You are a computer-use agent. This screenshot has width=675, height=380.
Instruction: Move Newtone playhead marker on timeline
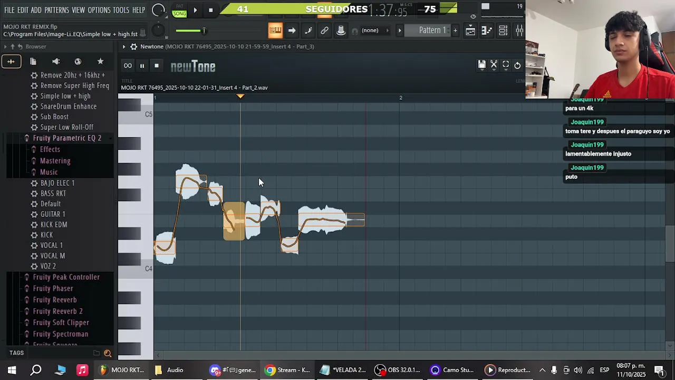click(x=240, y=97)
